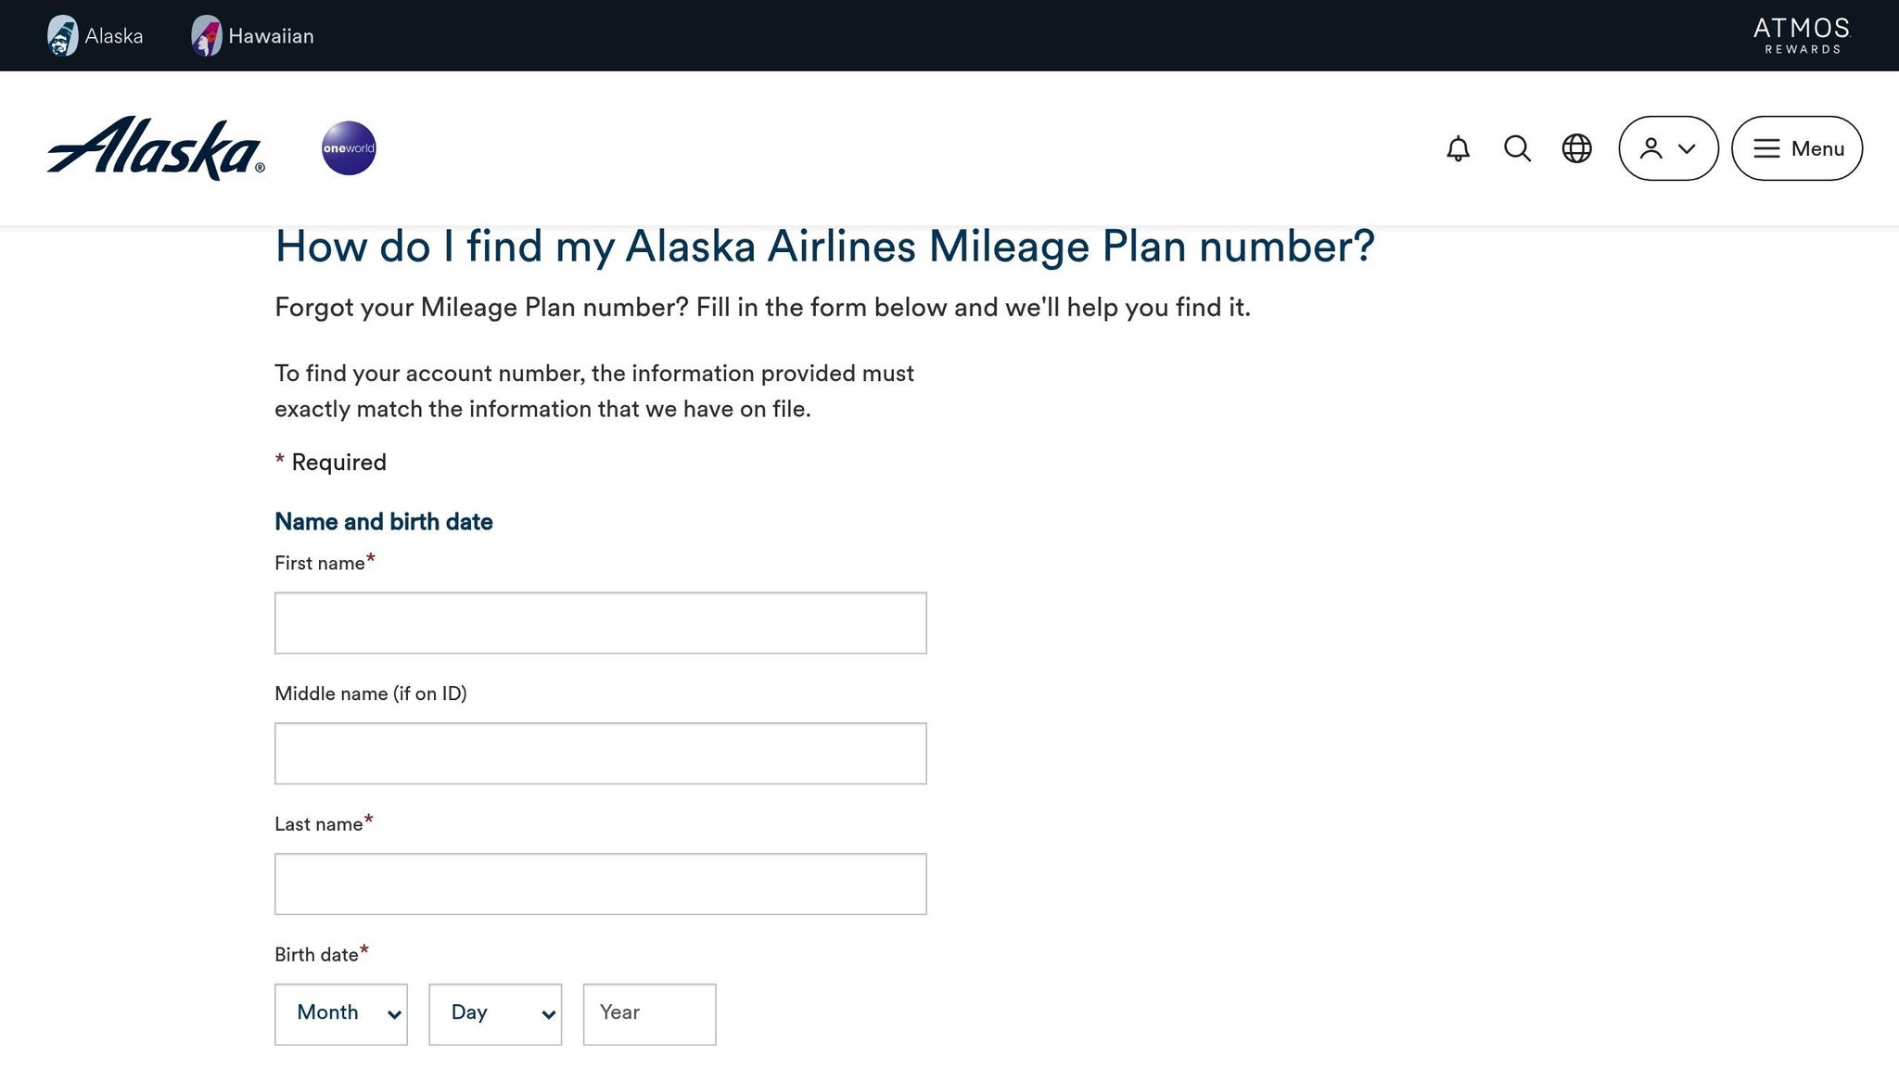Select the Alaska tail-fin icon in top bar

tap(62, 35)
